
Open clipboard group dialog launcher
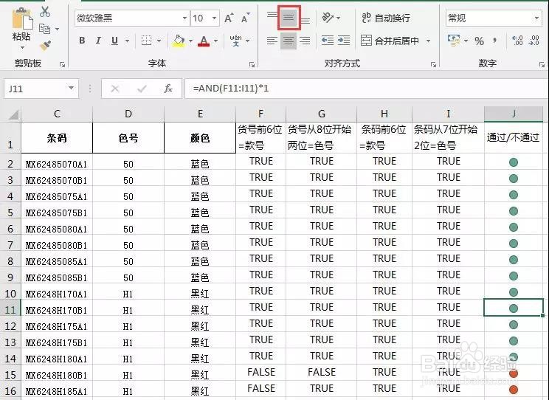point(62,64)
